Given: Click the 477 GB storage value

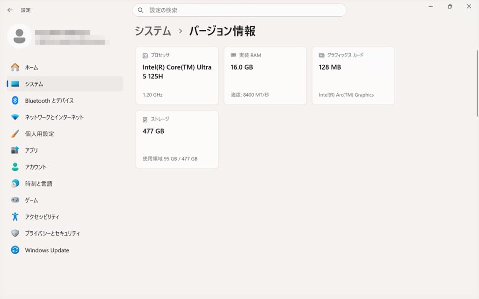Looking at the screenshot, I should [153, 131].
